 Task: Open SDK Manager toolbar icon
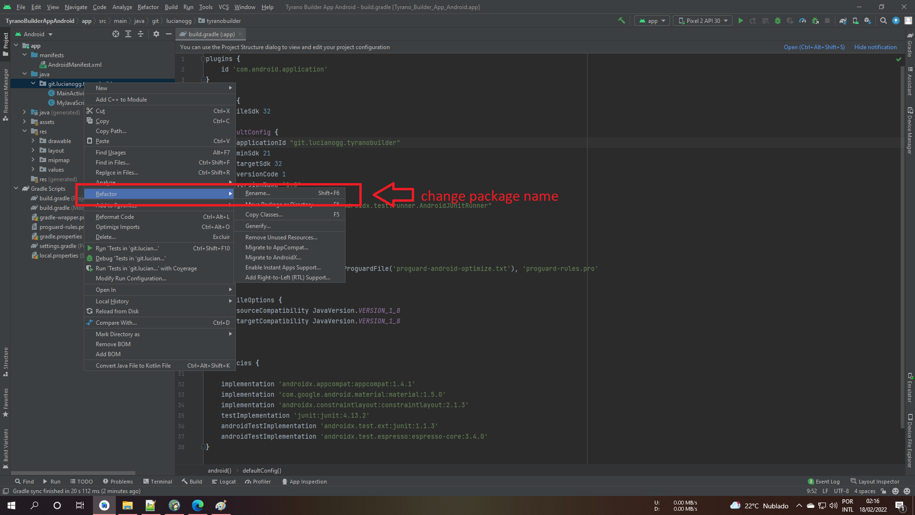point(867,21)
